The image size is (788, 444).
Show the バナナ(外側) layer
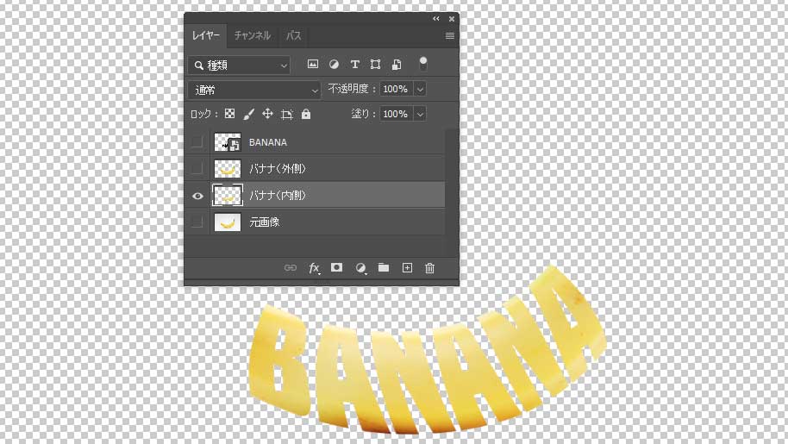point(197,168)
